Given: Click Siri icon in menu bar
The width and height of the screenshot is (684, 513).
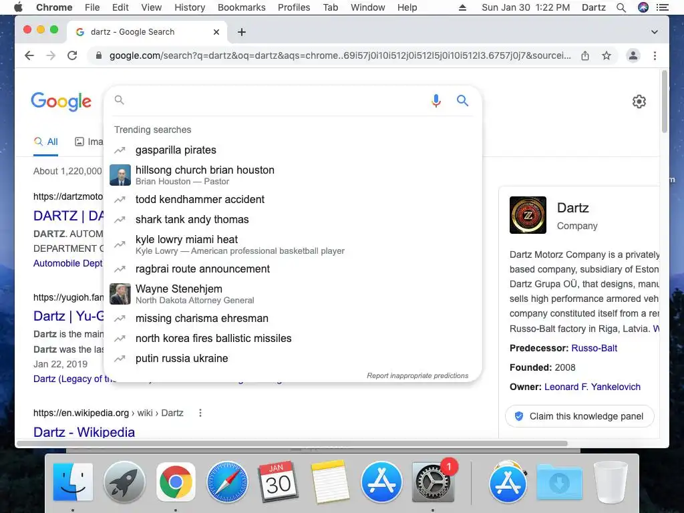Looking at the screenshot, I should [643, 7].
